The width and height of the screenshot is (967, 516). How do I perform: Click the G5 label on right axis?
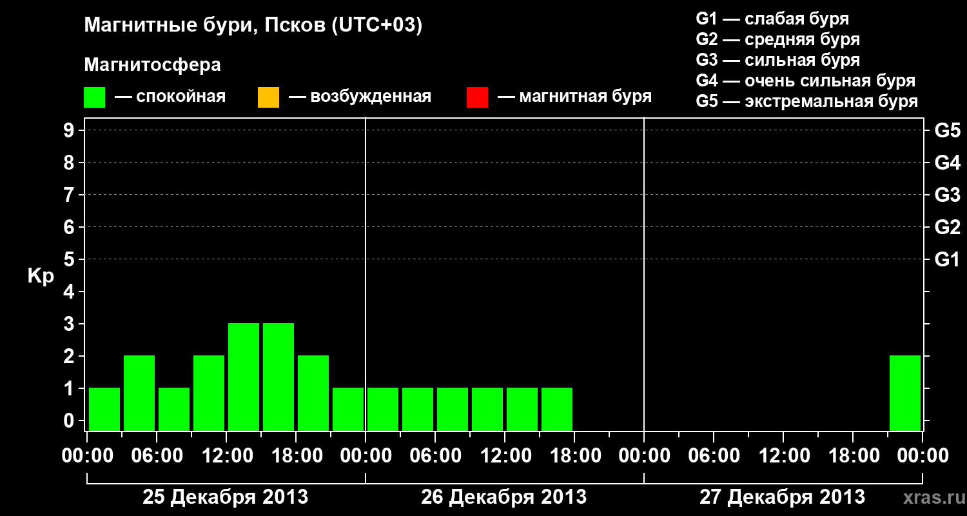(x=948, y=131)
